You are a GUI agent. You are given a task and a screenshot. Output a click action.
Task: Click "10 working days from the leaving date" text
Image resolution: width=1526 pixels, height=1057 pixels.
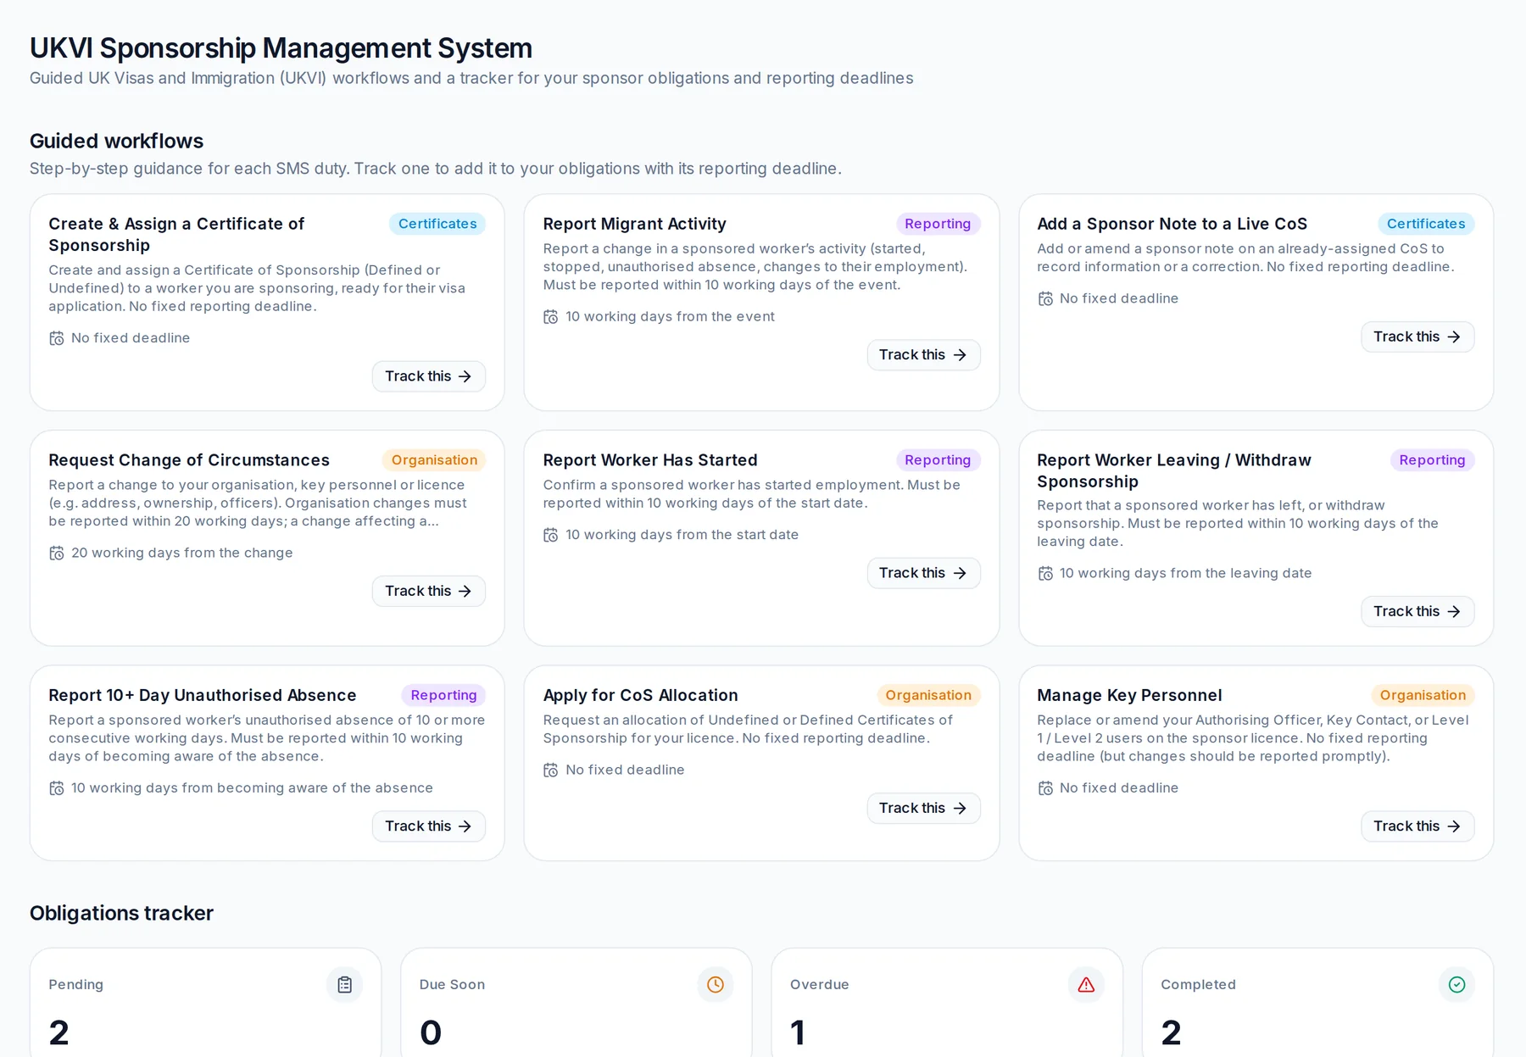[1185, 574]
